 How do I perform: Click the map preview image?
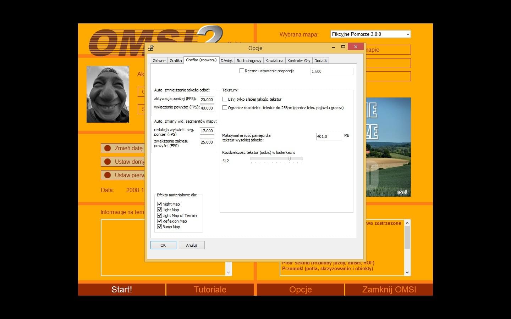tap(388, 147)
